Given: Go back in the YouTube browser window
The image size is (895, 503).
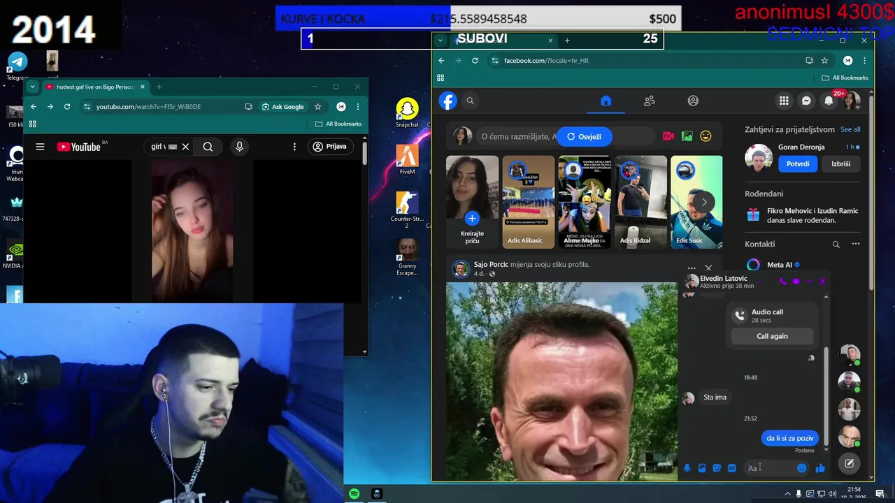Looking at the screenshot, I should pyautogui.click(x=33, y=107).
